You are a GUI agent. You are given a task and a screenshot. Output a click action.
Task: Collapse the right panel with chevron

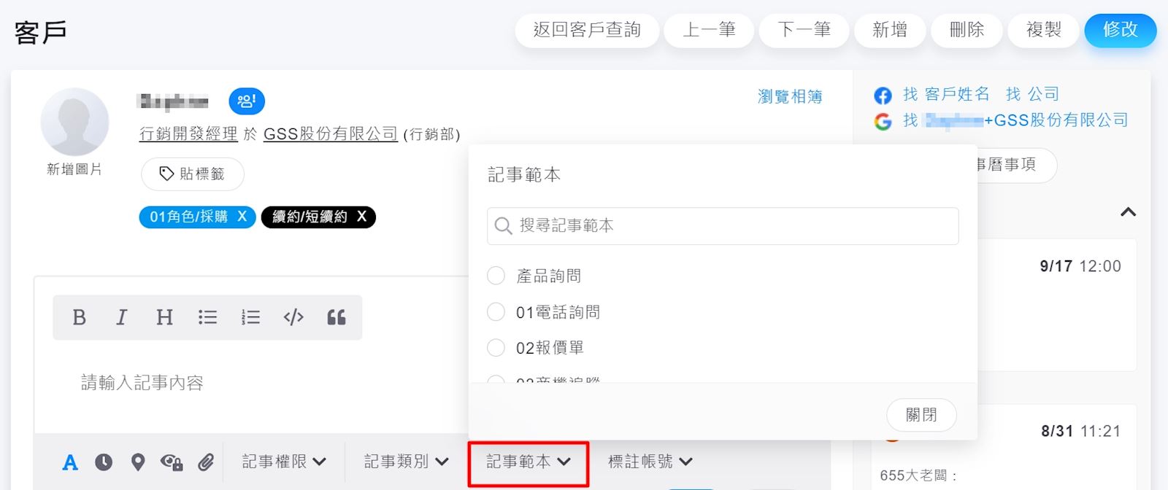coord(1128,212)
